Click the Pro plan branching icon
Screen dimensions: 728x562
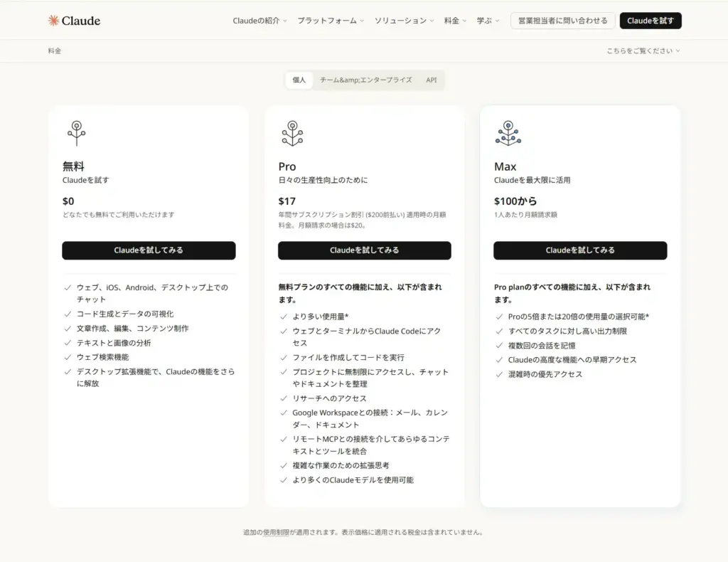(x=291, y=133)
